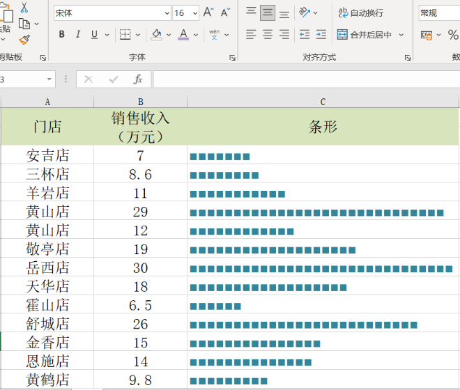Open the 字体 font settings dialog launcher
The image size is (460, 390).
233,58
